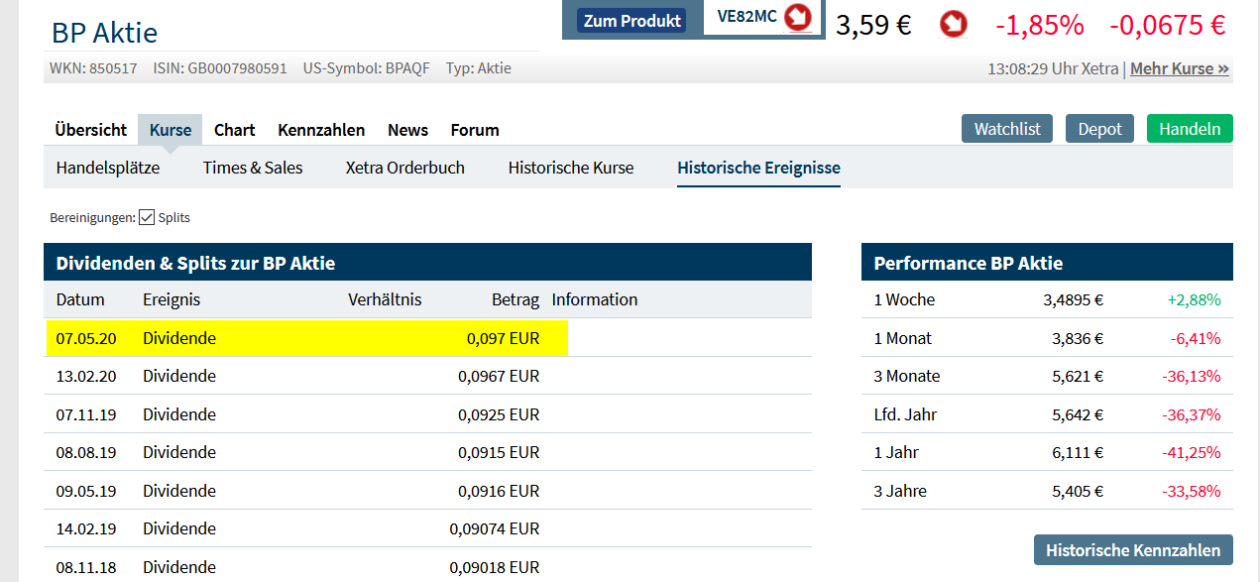
Task: Click the Performance BP Aktie header
Action: [1047, 263]
